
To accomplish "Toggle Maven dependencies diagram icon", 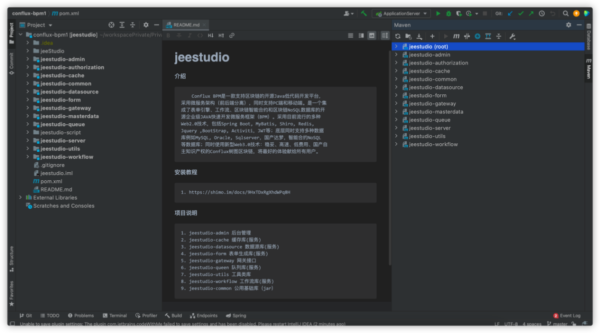I will [488, 36].
